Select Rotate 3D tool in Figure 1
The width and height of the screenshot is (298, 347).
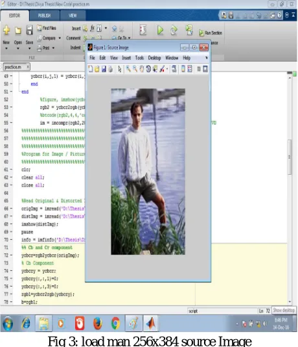point(148,69)
